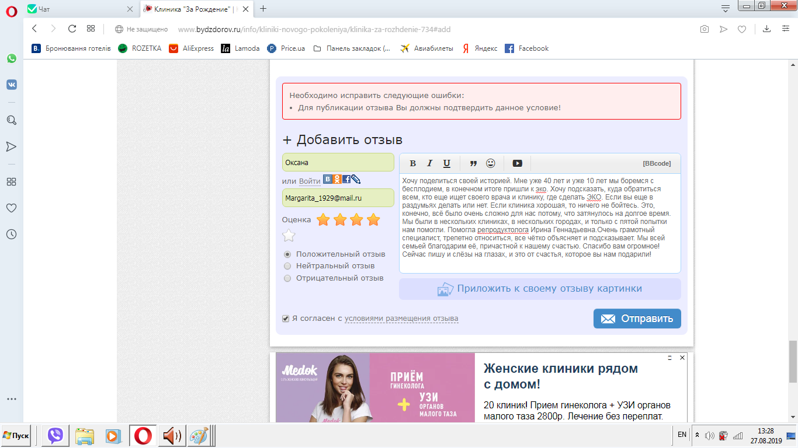
Task: Log in with Facebook icon in form
Action: pos(346,180)
